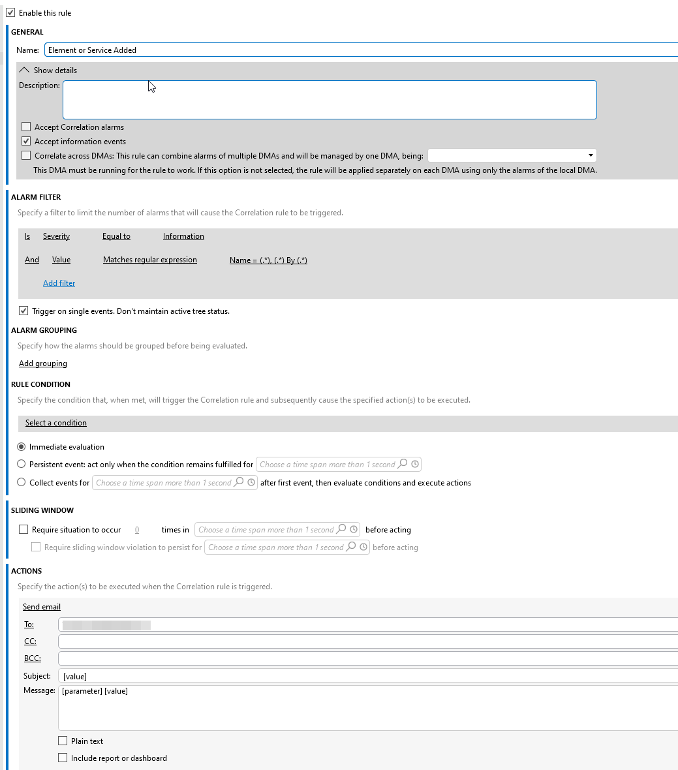Click magnifier icon in 'times in' time span field
Viewport: 678px width, 770px height.
[x=341, y=529]
